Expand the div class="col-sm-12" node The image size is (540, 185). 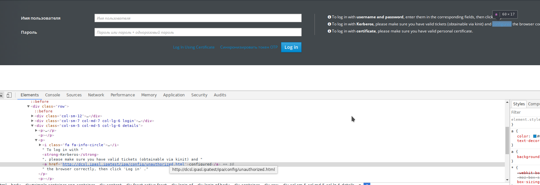32,116
